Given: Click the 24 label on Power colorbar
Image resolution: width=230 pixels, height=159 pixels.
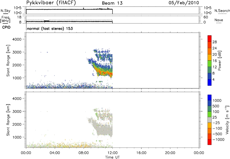Looking at the screenshot, I should [214, 48].
